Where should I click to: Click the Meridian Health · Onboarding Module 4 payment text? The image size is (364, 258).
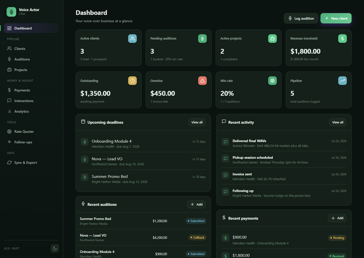coord(260,243)
